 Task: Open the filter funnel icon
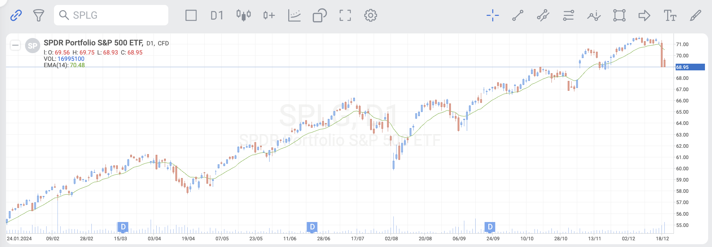[x=38, y=15]
